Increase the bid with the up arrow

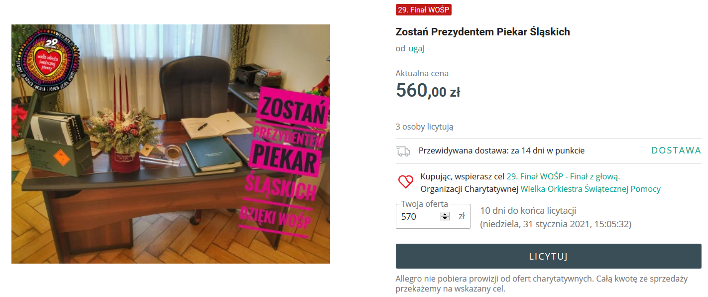pyautogui.click(x=445, y=214)
